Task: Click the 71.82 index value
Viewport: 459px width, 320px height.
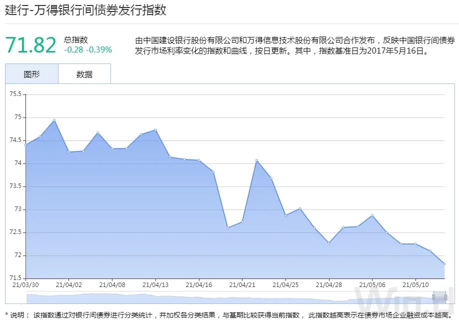Action: point(30,45)
